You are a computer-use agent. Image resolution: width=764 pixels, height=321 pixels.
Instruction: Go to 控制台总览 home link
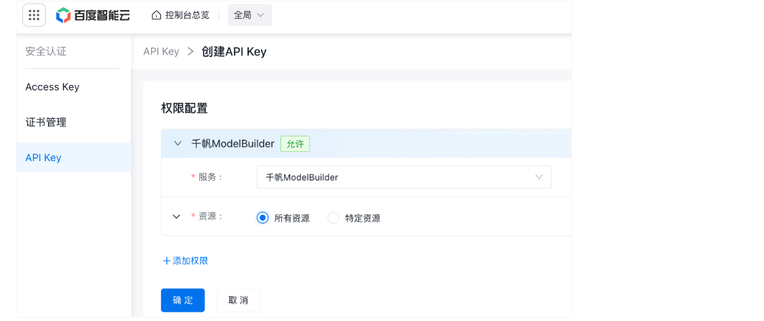[181, 15]
